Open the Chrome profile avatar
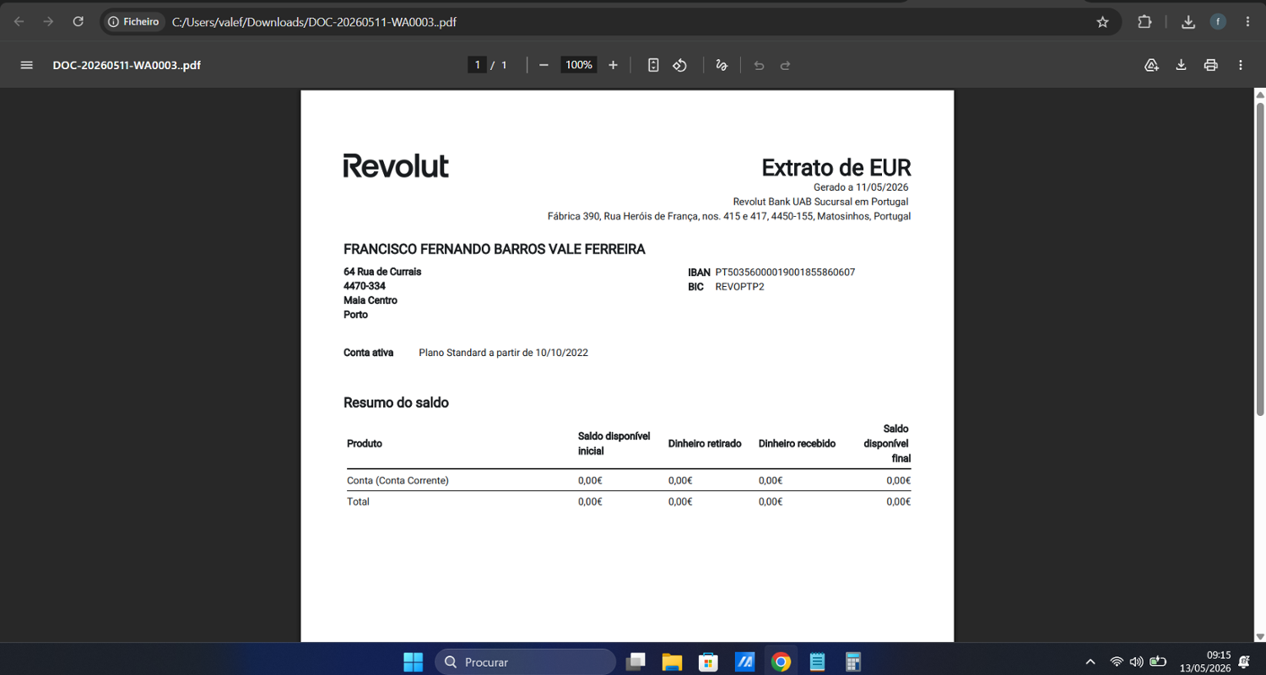Viewport: 1266px width, 675px height. [1218, 22]
